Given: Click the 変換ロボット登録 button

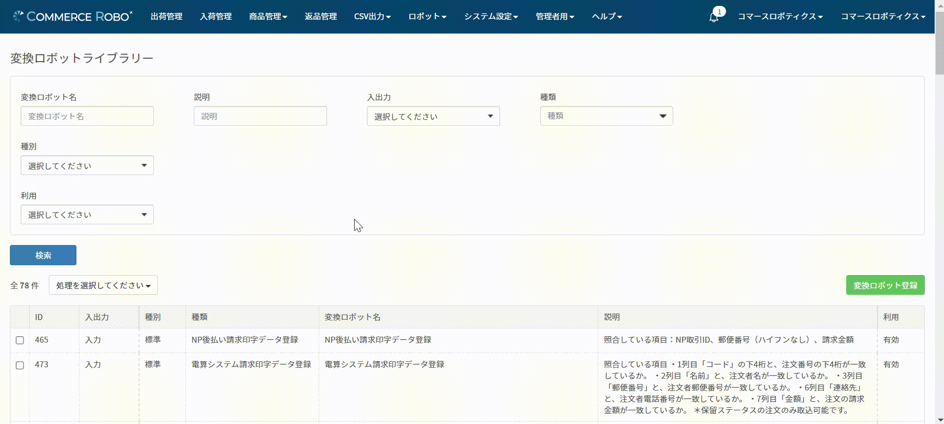Looking at the screenshot, I should click(885, 285).
